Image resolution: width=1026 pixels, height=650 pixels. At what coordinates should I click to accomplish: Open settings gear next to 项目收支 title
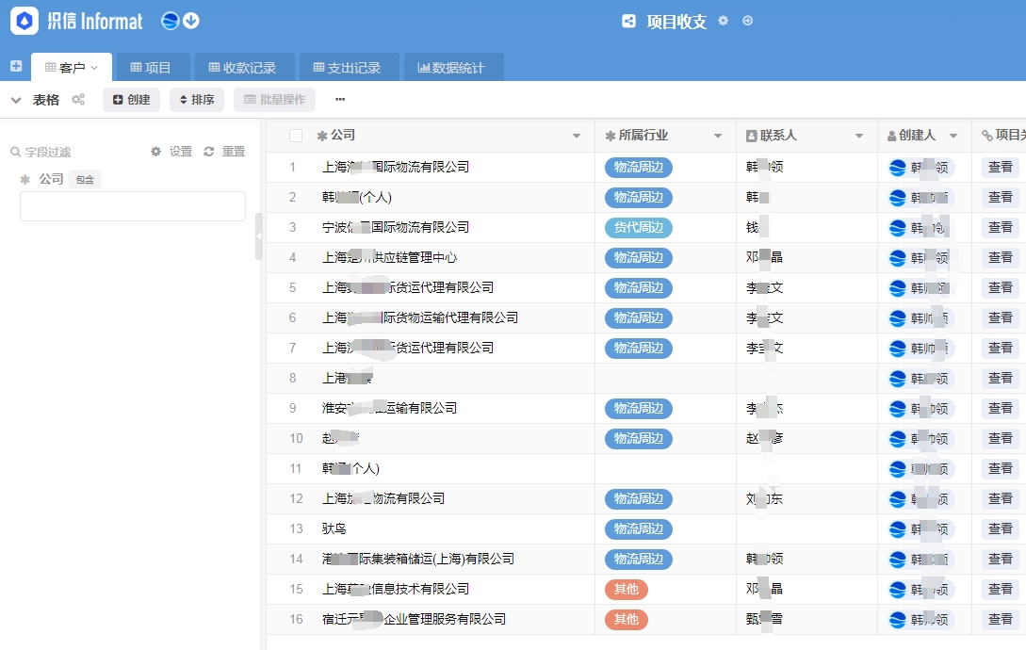(723, 21)
